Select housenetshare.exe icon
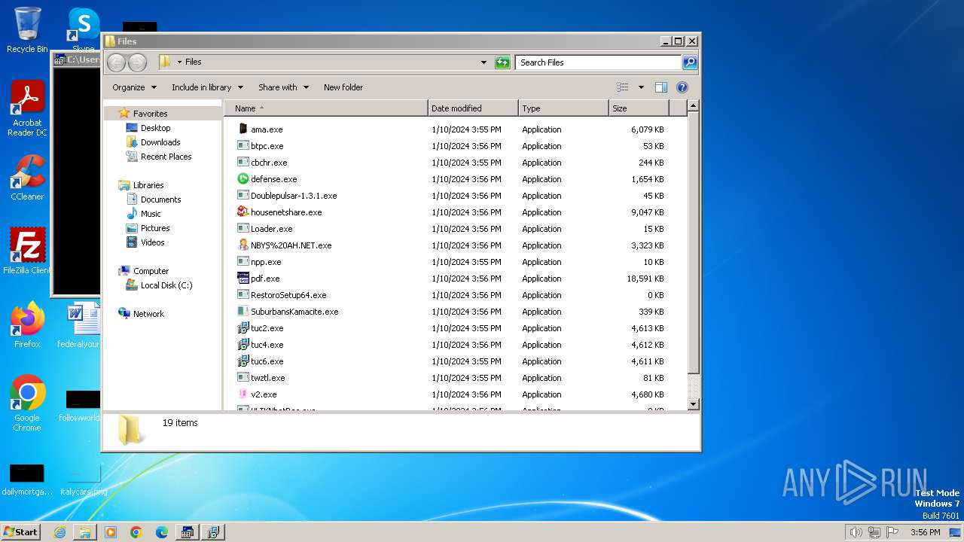This screenshot has height=542, width=964. 243,212
